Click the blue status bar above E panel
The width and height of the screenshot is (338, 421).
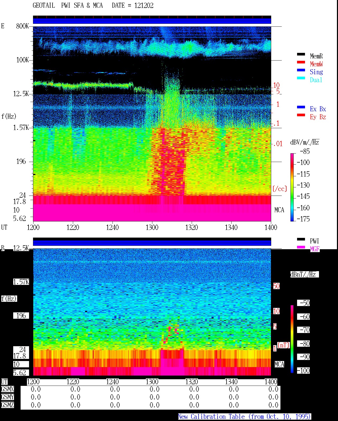152,21
